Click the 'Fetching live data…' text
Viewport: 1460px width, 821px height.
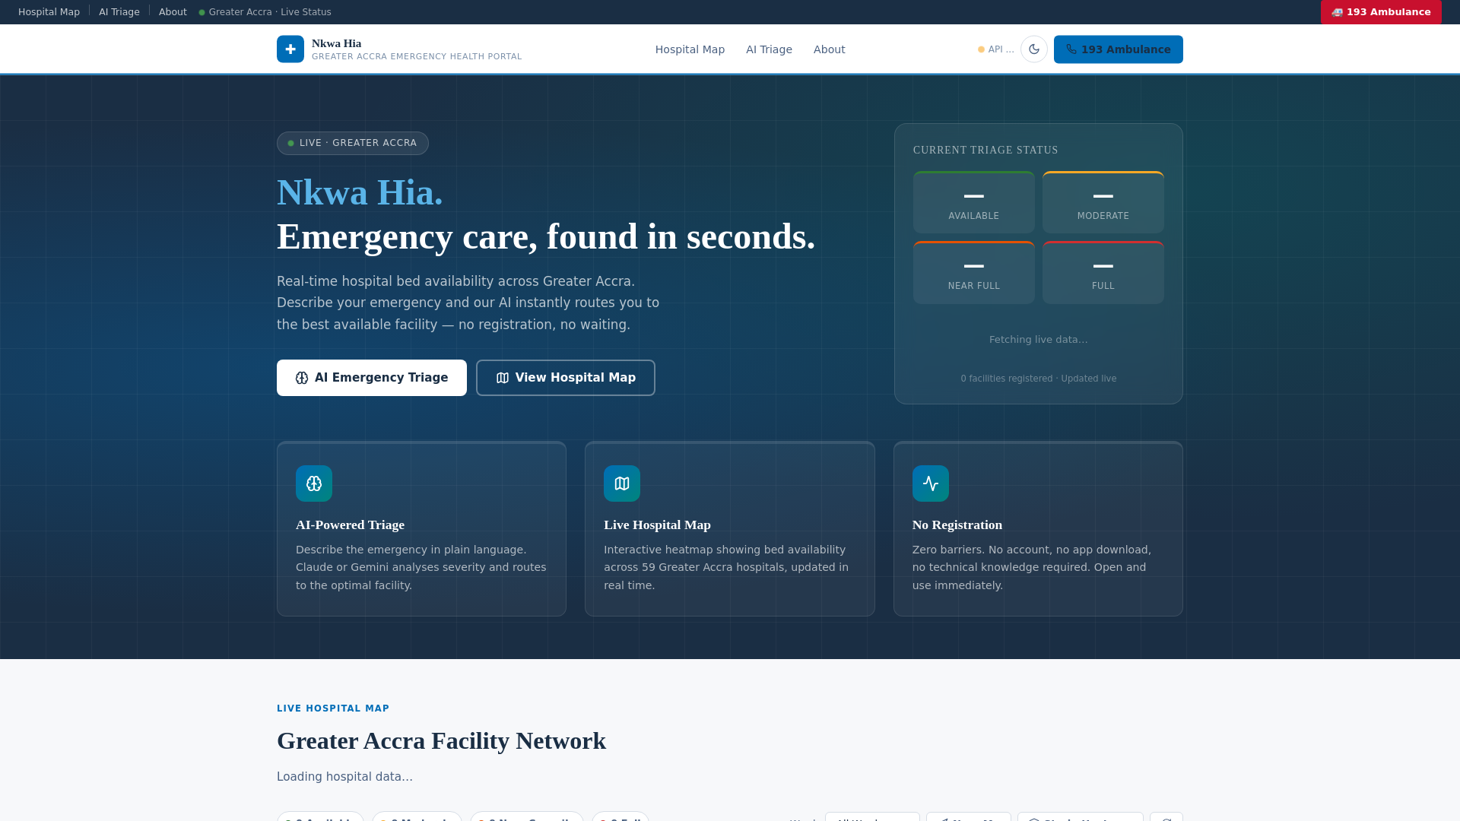pyautogui.click(x=1039, y=339)
